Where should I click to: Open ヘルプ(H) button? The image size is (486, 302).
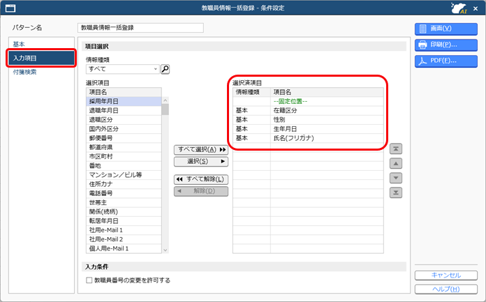(446, 289)
